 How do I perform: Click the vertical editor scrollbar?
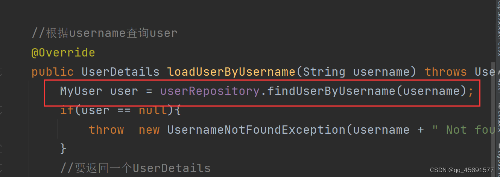493,113
